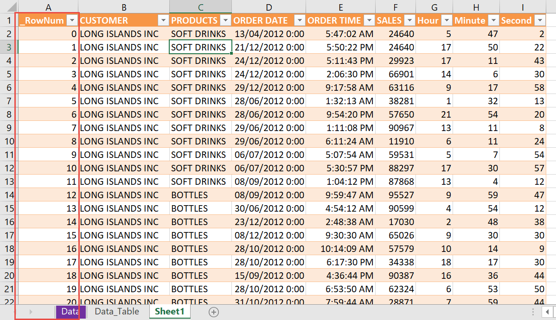Open the Hour filter dropdown
Viewport: 556px width, 320px height.
tap(447, 20)
